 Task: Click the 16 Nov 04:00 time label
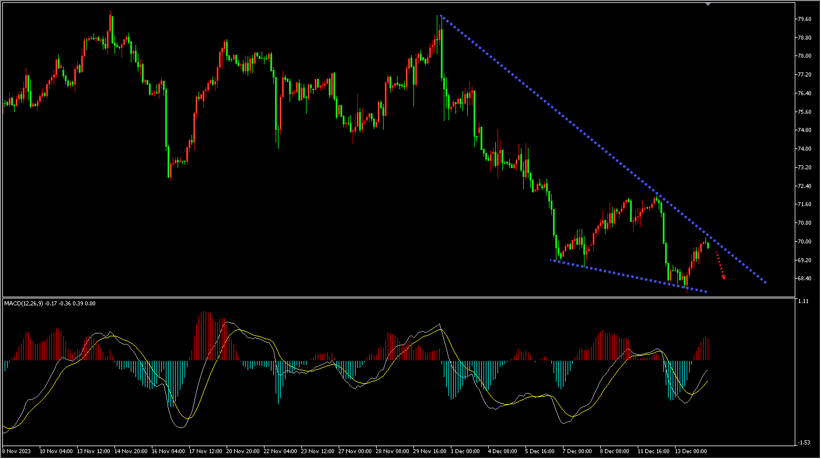(168, 451)
